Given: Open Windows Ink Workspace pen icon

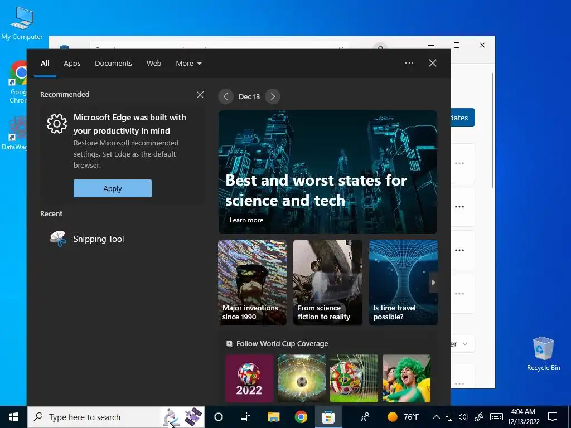Looking at the screenshot, I should [x=479, y=417].
